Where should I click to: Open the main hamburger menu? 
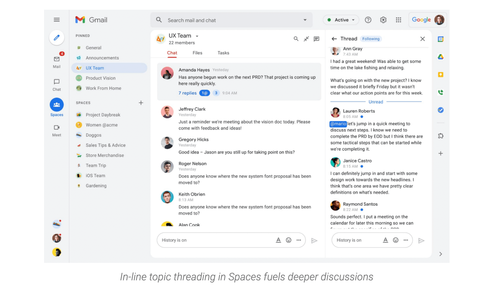(x=57, y=20)
